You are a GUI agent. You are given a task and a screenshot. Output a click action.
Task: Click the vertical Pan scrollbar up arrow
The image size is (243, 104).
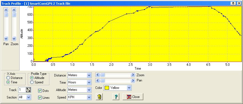tap(6, 10)
